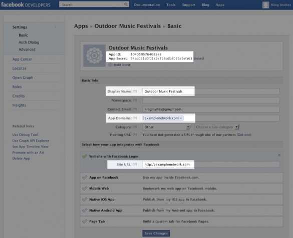This screenshot has width=293, height=238.
Task: Click the Display Name help icon
Action: 135,91
